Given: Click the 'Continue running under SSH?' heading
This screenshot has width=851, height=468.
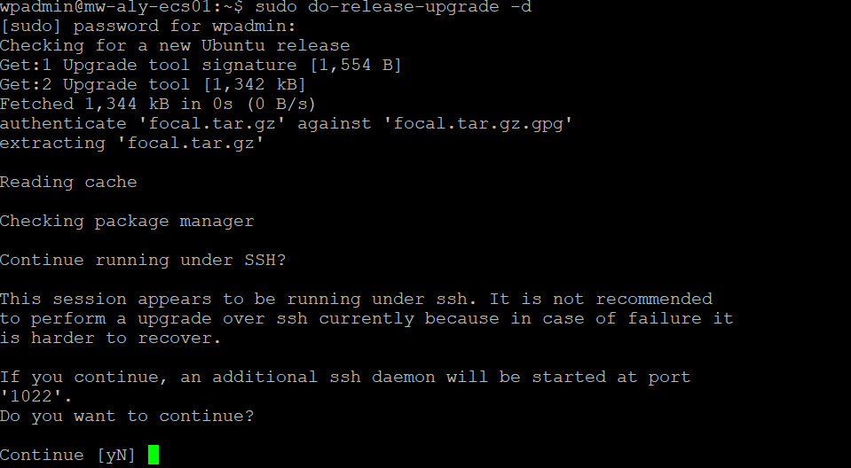Looking at the screenshot, I should click(143, 261).
